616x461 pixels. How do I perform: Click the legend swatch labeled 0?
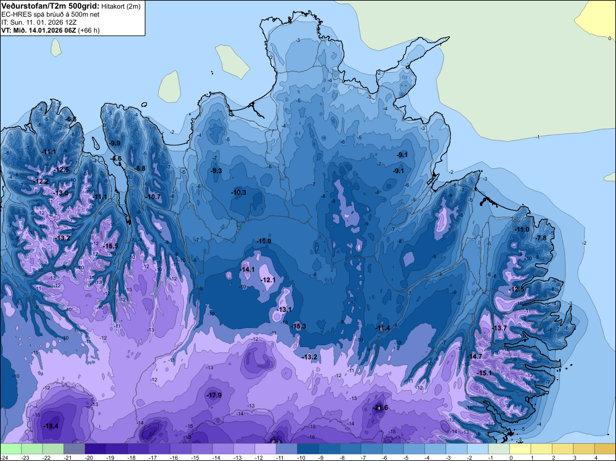(520, 449)
